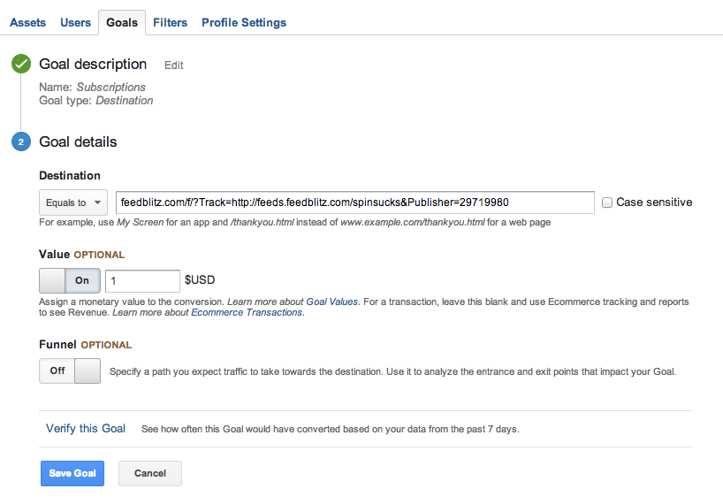Click the blue step 2 circle icon
This screenshot has width=723, height=504.
point(21,142)
